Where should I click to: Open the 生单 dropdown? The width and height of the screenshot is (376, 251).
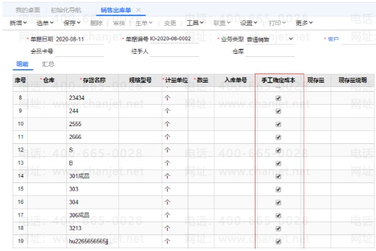point(144,23)
